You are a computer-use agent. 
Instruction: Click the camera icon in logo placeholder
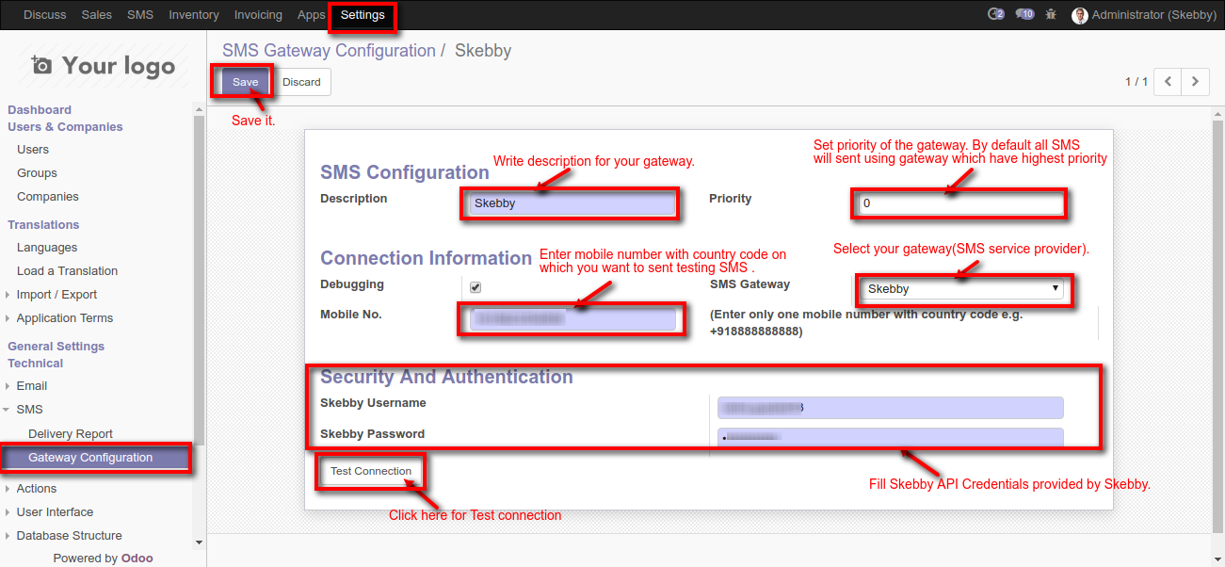click(41, 65)
